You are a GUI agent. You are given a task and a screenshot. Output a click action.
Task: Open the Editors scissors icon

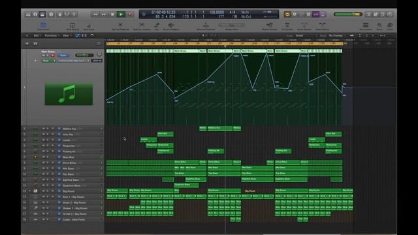click(x=74, y=14)
